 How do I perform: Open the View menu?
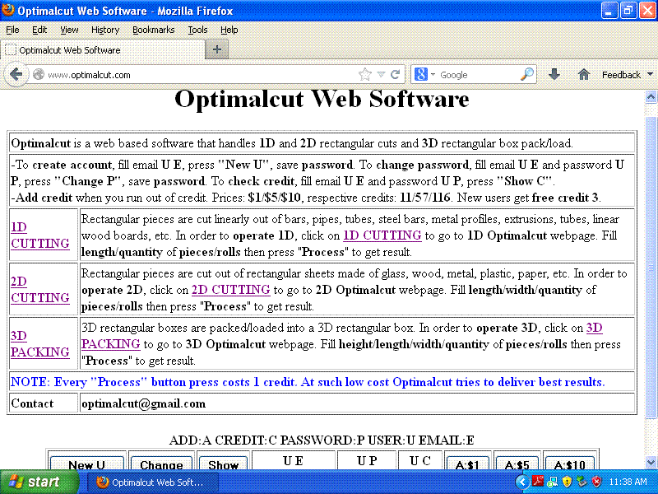(x=69, y=30)
